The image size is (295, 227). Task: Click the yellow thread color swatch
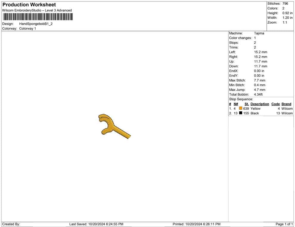[240, 108]
